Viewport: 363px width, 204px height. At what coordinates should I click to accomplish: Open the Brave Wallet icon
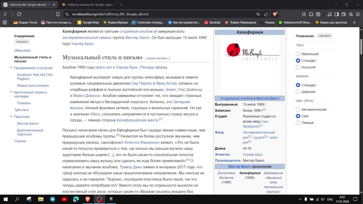click(x=343, y=14)
